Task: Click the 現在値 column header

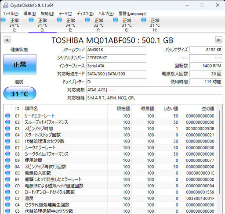Action: tap(120, 108)
